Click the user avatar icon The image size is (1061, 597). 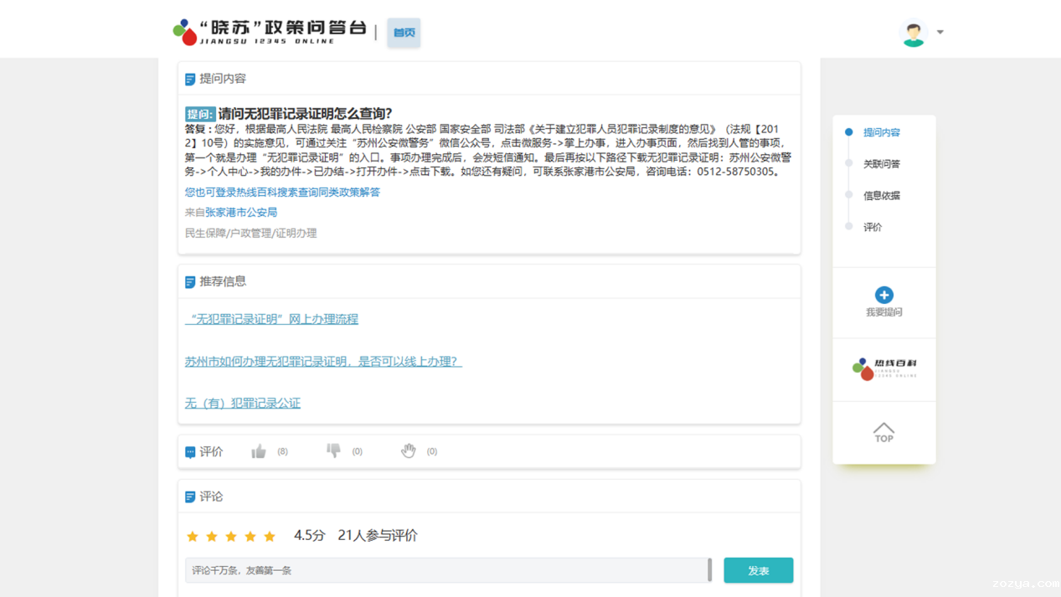[x=913, y=33]
